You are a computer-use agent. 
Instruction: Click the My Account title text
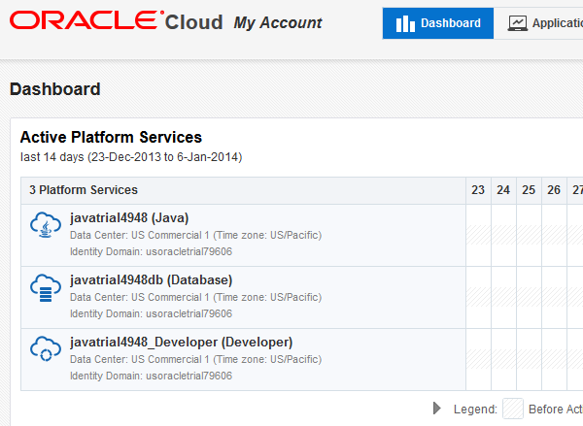click(x=278, y=23)
